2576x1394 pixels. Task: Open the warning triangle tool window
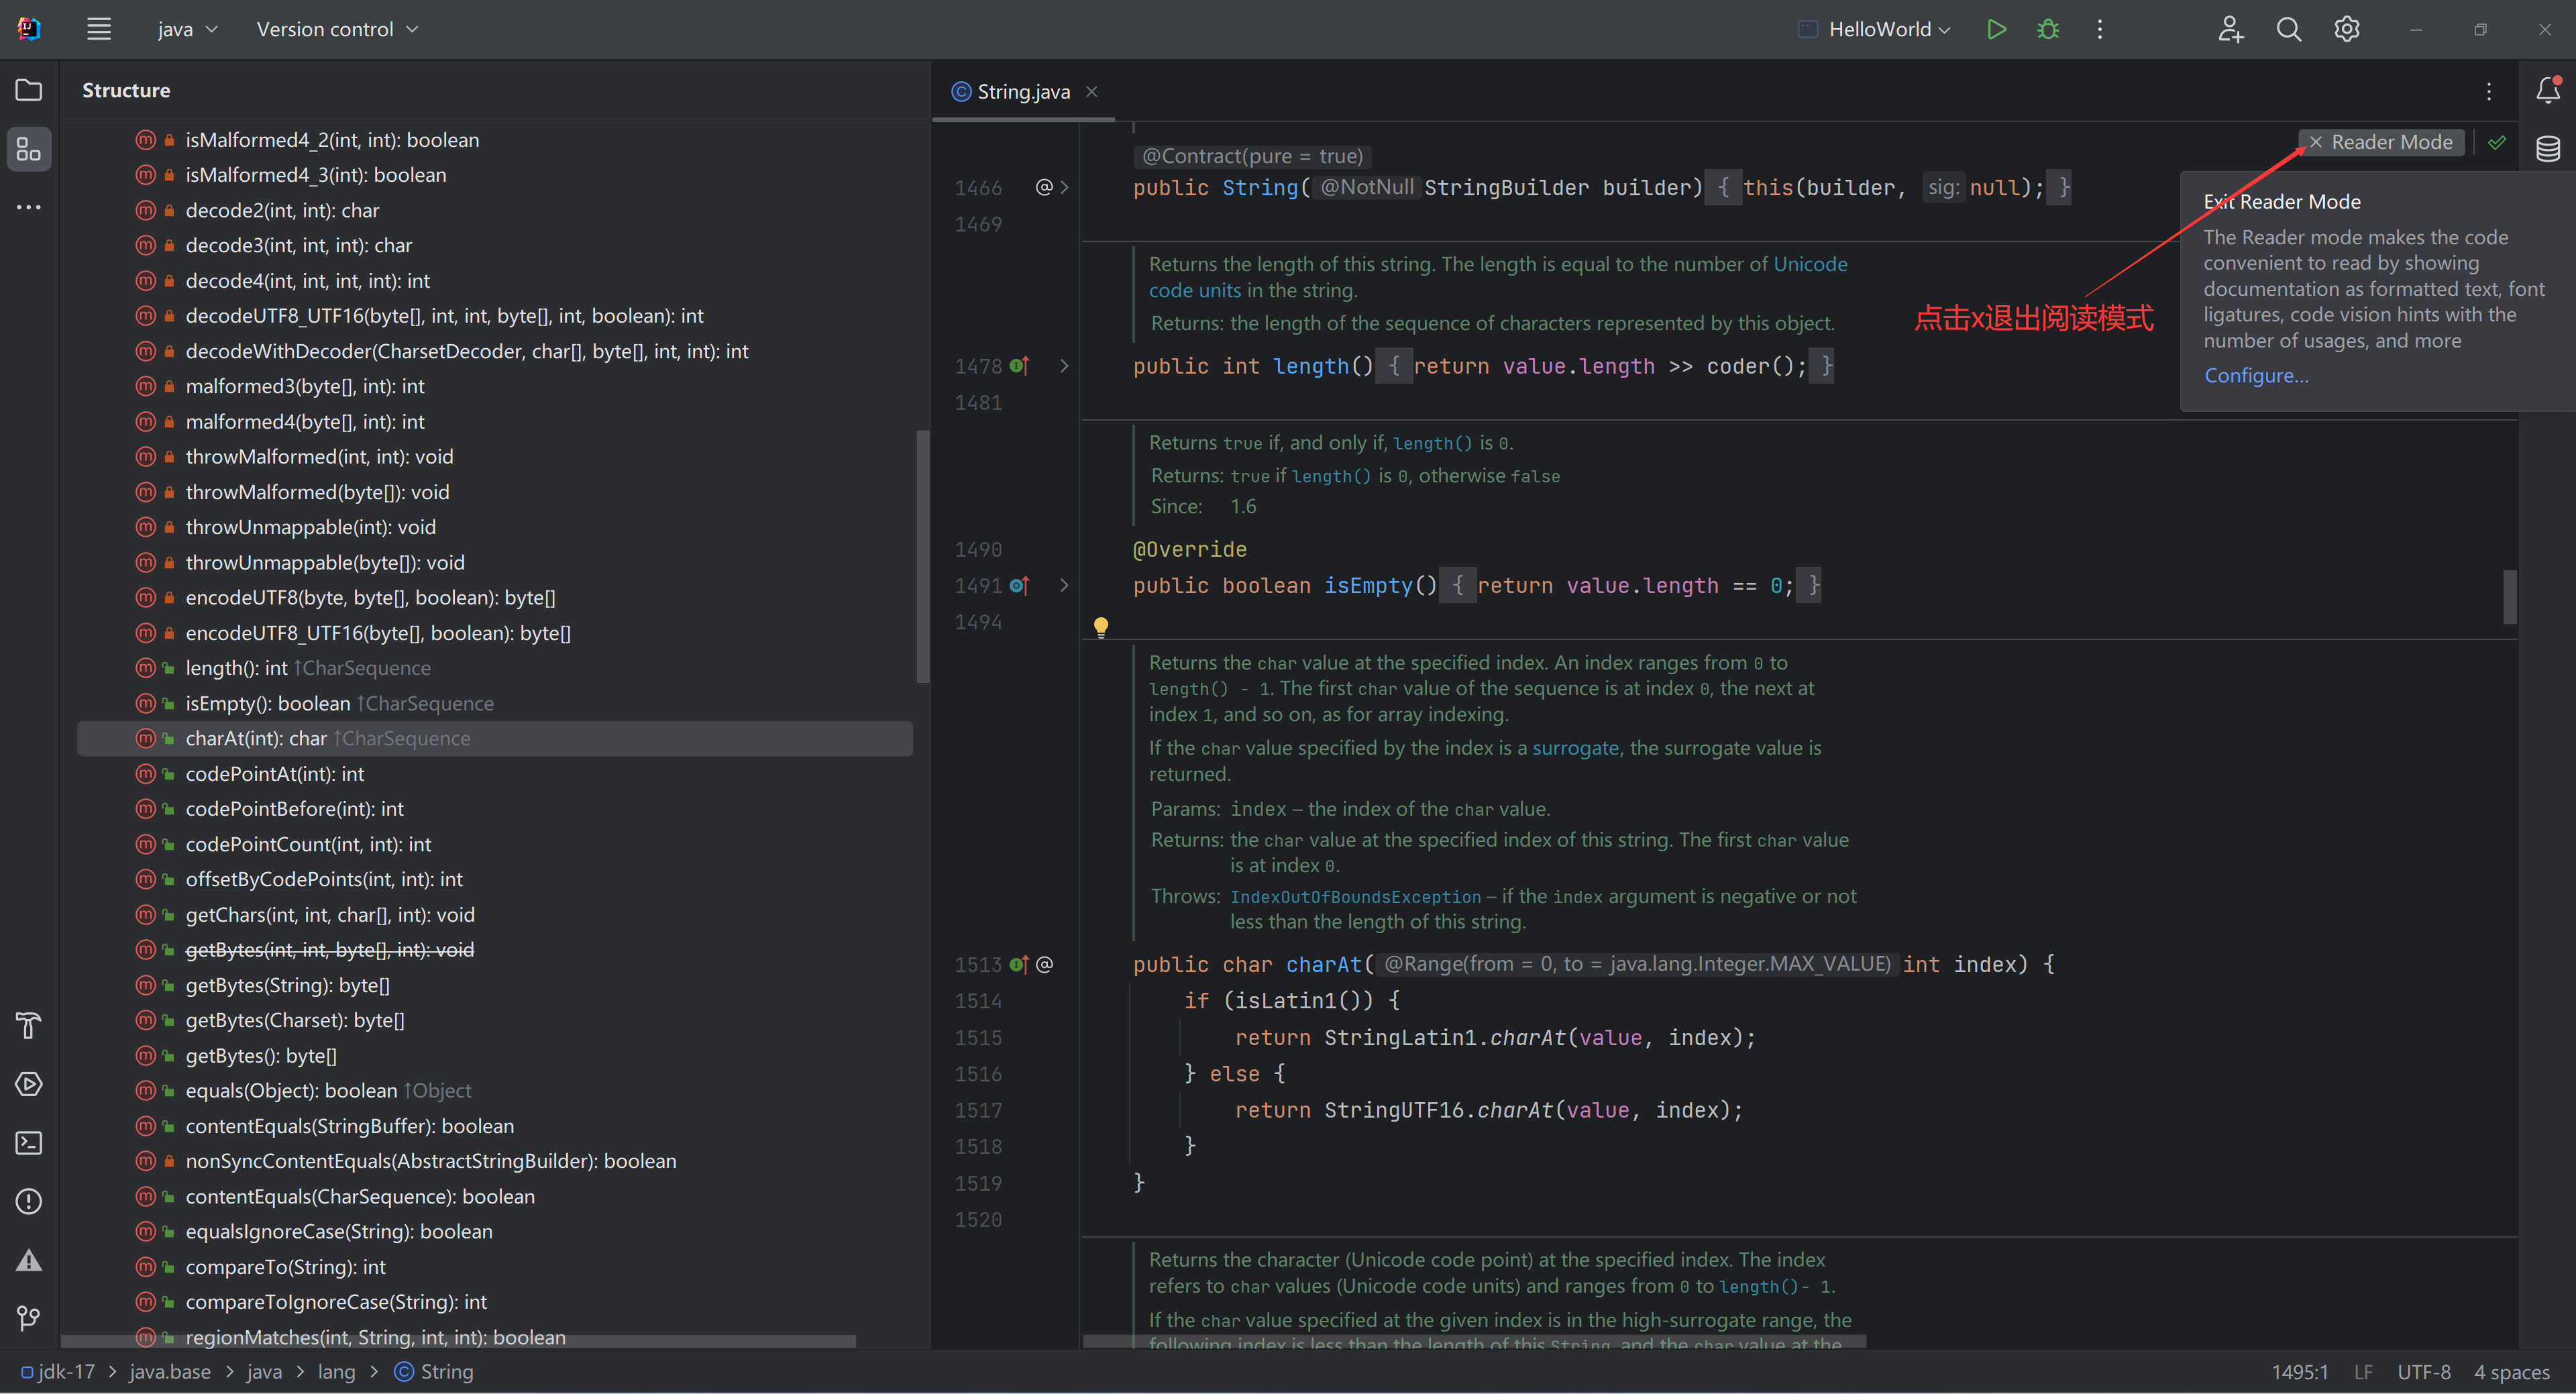tap(29, 1260)
